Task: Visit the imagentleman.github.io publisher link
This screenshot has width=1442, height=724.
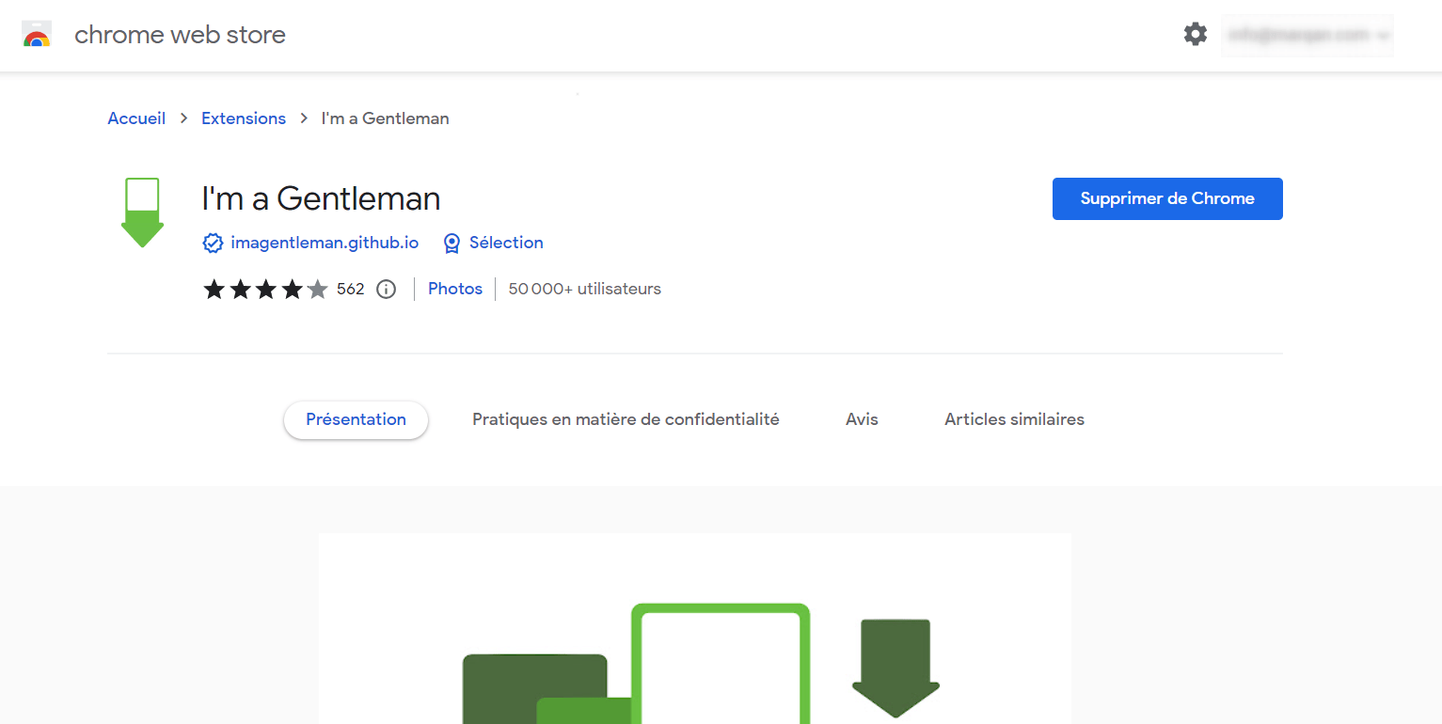Action: [x=325, y=243]
